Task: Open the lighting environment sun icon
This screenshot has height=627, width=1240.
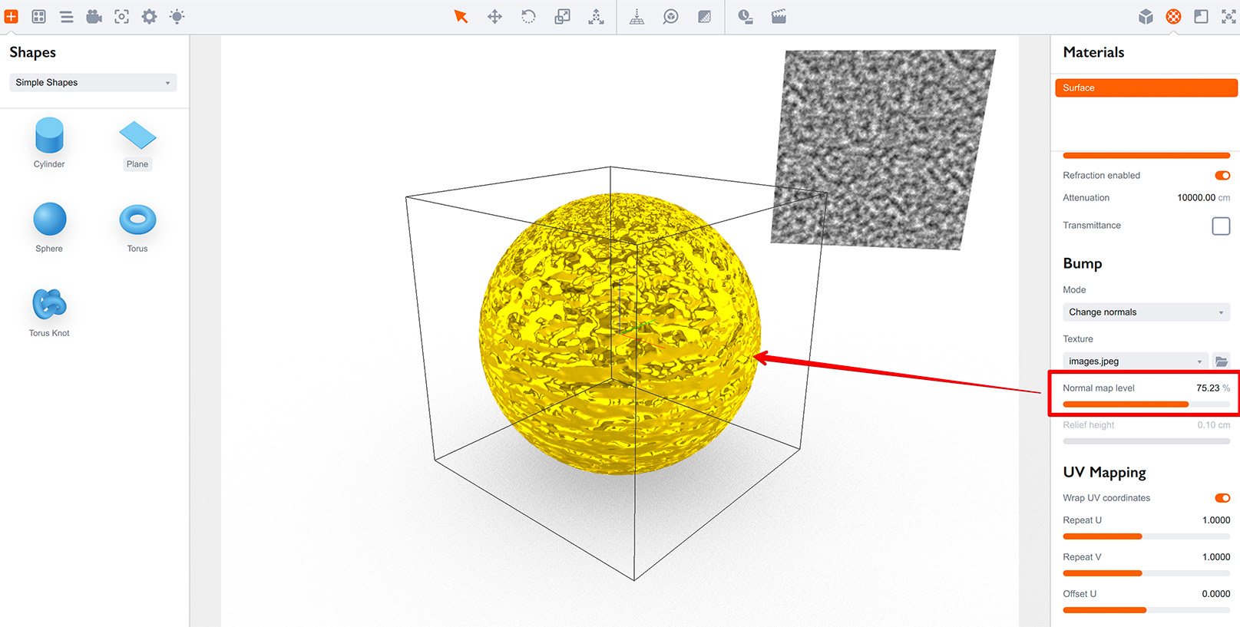Action: point(177,16)
